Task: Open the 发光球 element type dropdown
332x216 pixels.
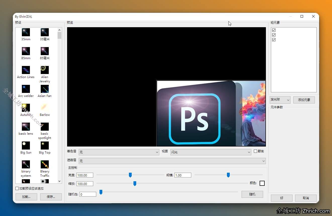Action: [280, 100]
